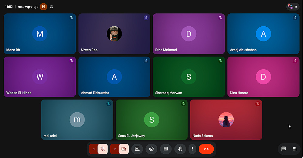Turn on closed captions
Screen dimensions: 303x158
coord(166,149)
